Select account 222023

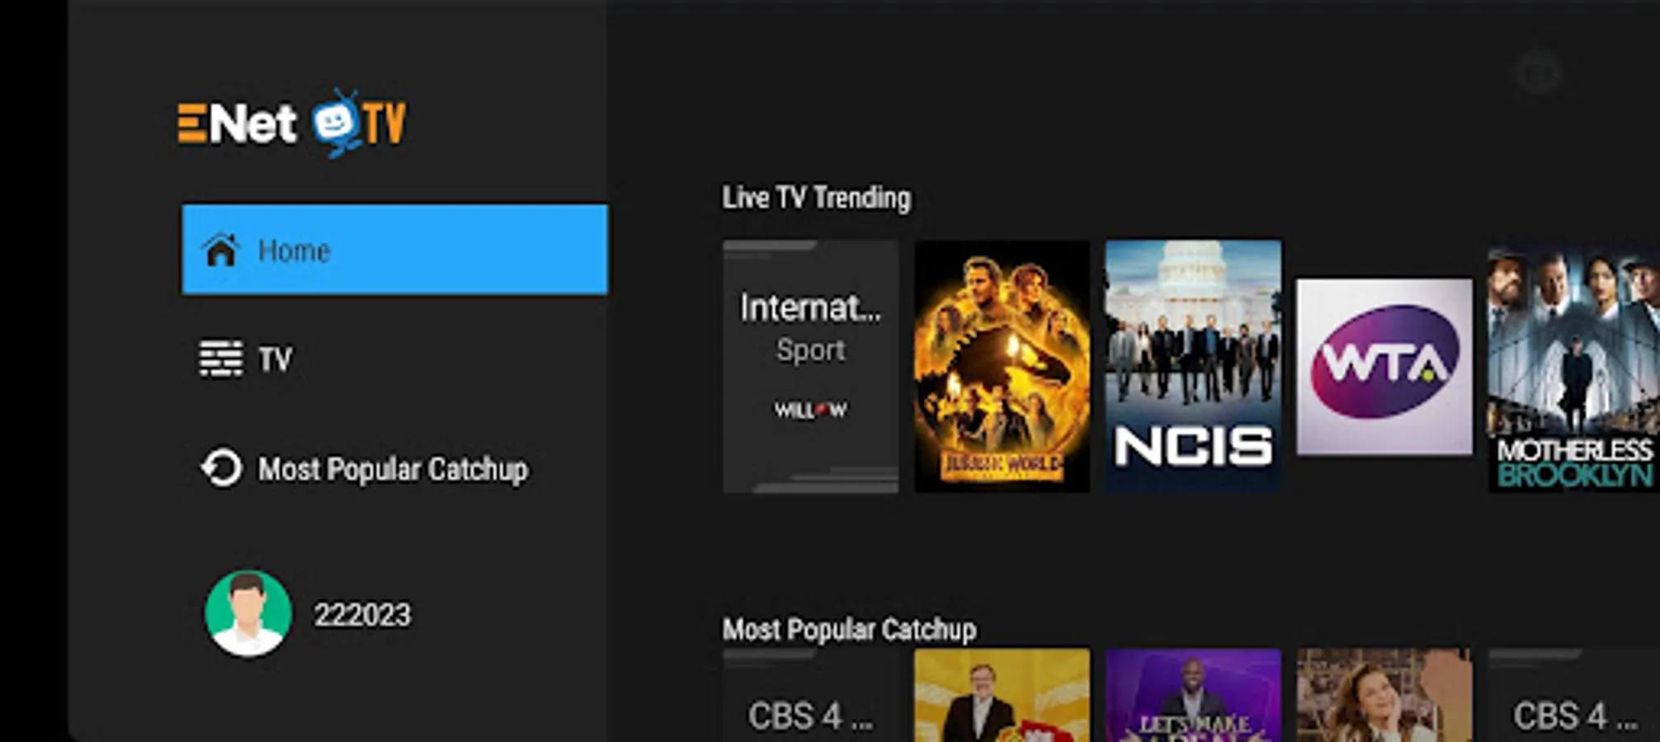(x=362, y=614)
